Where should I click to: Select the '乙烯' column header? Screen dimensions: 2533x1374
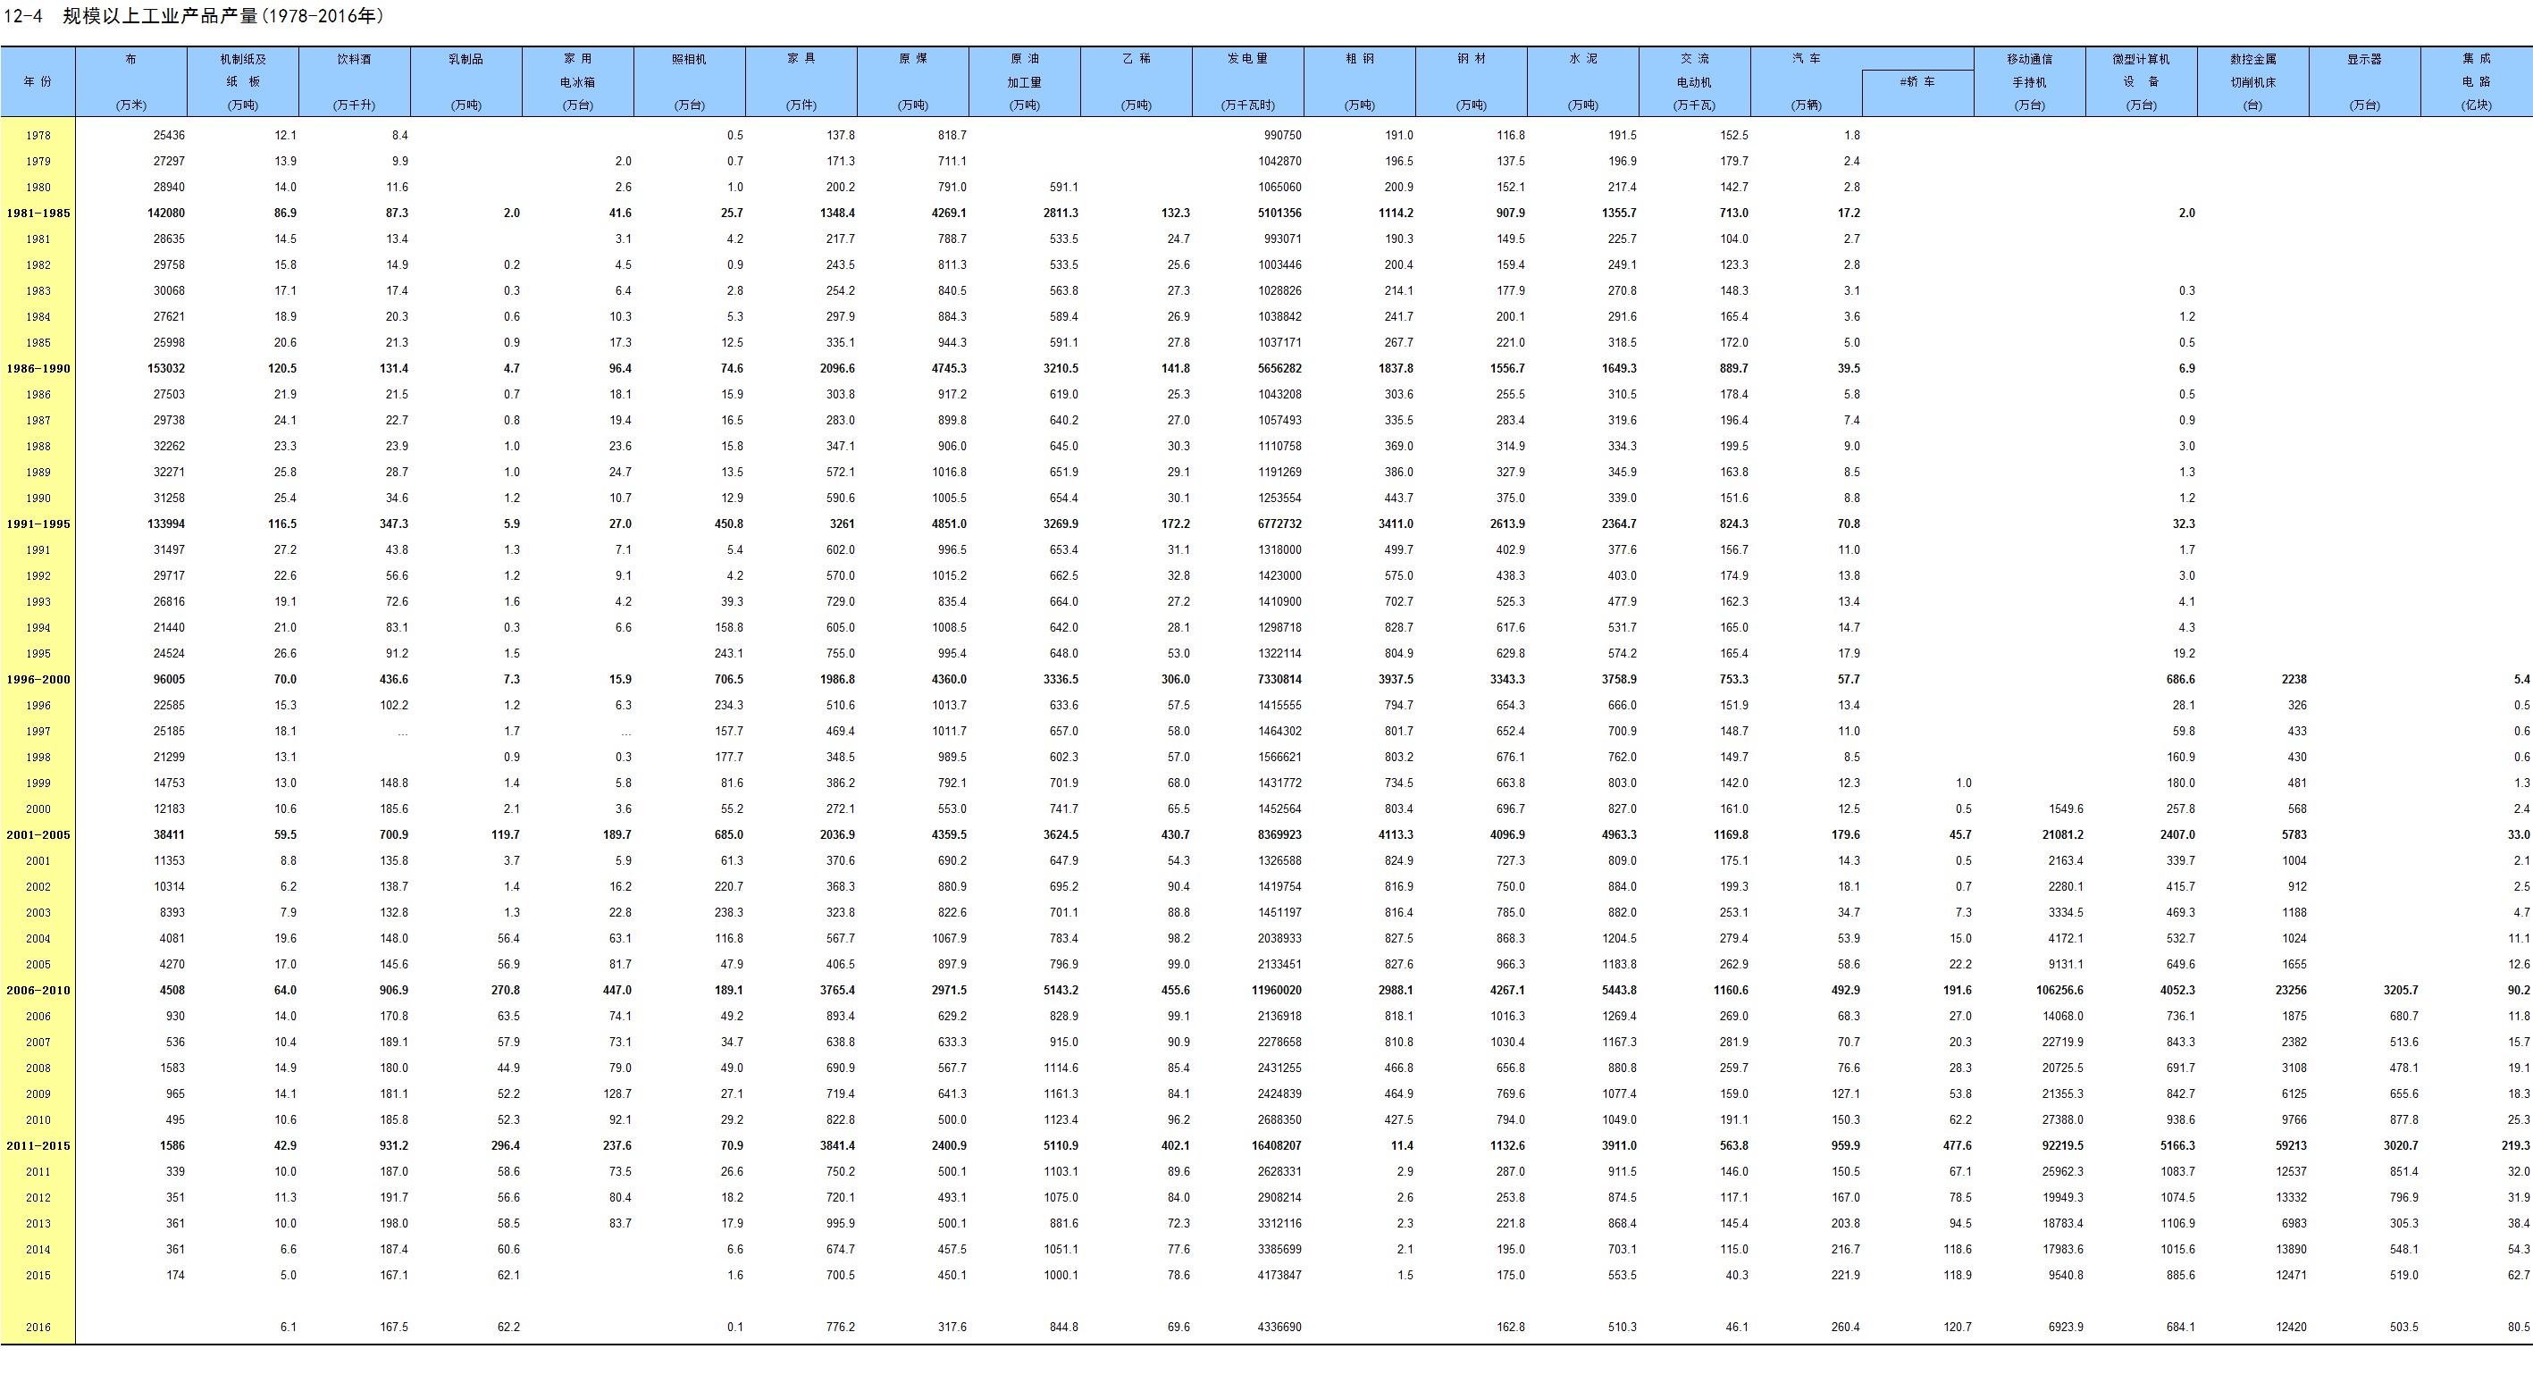click(x=1136, y=81)
